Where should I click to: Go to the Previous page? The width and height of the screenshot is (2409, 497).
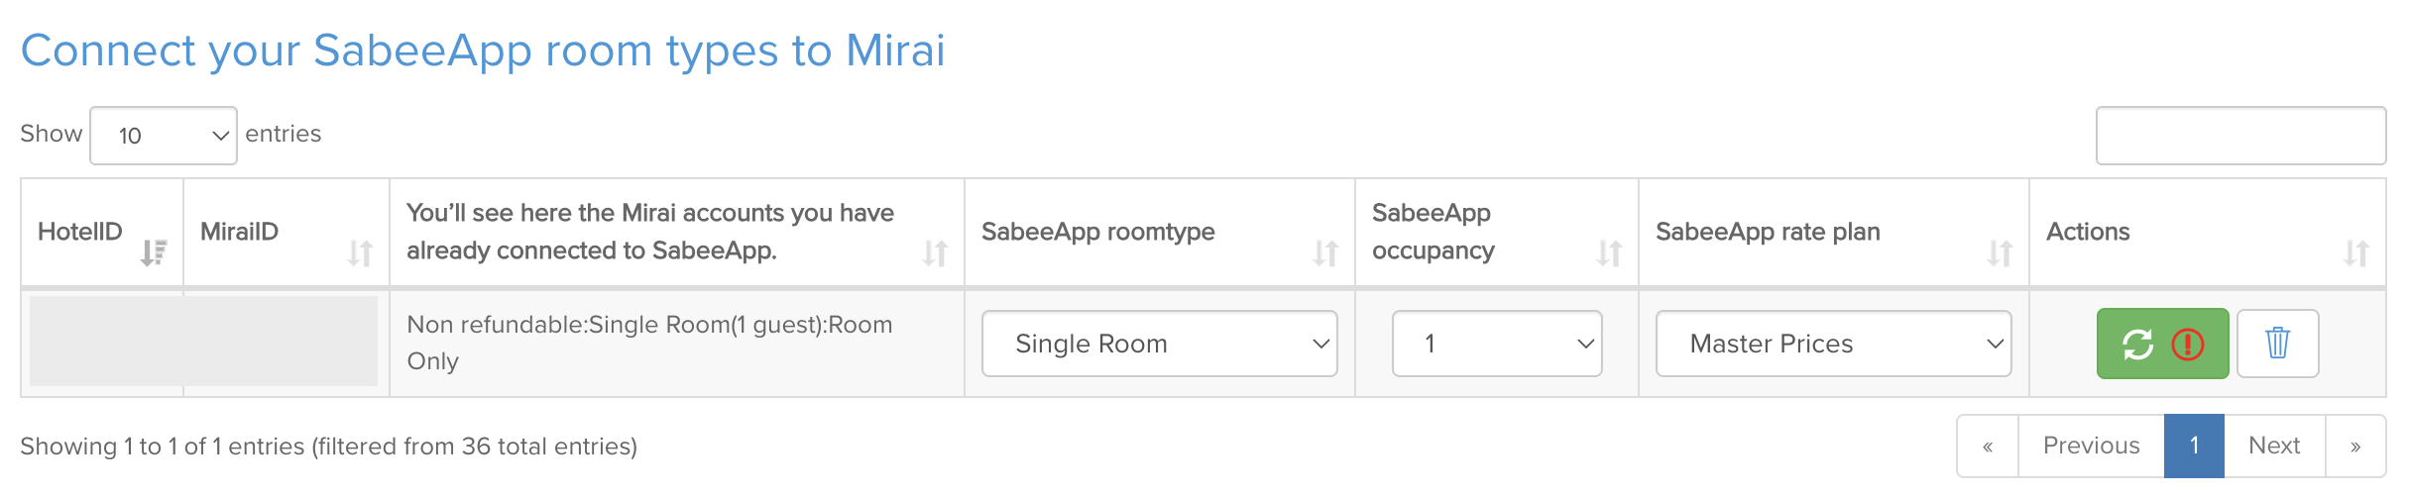coord(2091,446)
